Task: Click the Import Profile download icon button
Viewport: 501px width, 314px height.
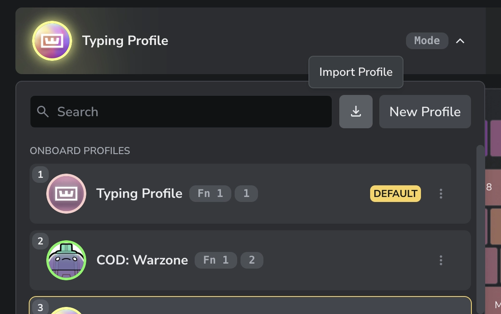Action: click(356, 112)
